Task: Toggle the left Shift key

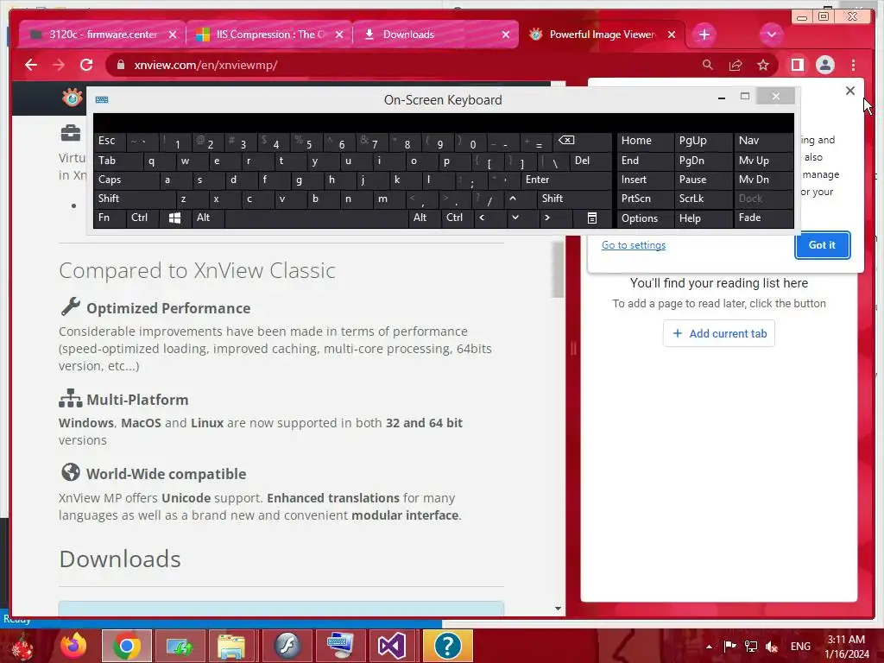Action: (x=135, y=199)
